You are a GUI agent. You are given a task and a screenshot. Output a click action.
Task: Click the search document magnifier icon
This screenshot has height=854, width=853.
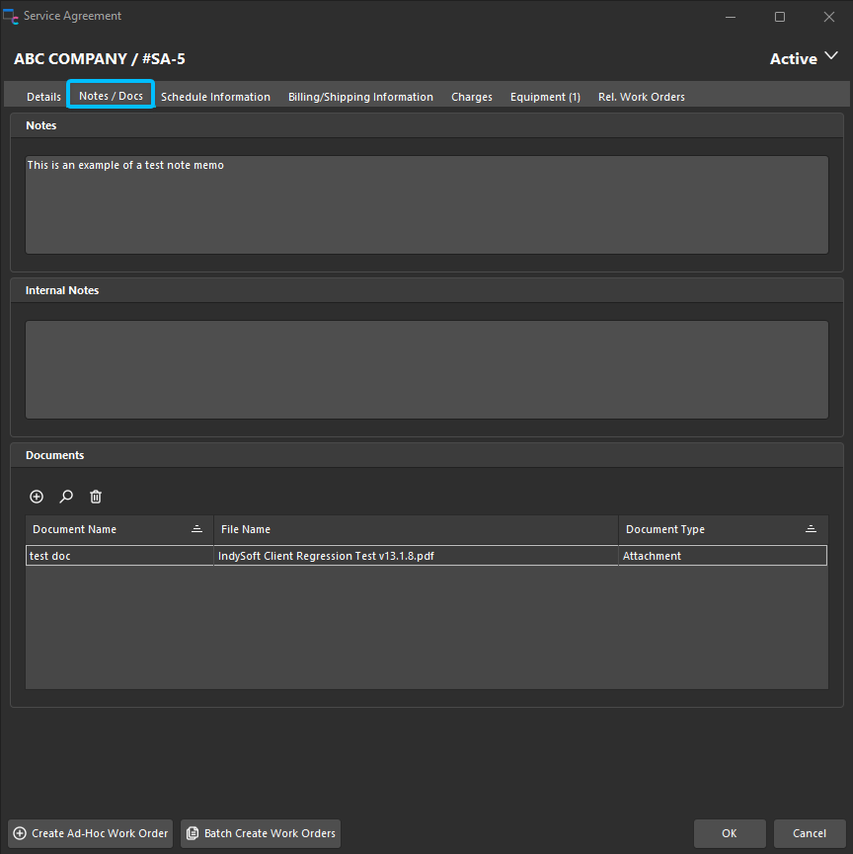click(66, 497)
